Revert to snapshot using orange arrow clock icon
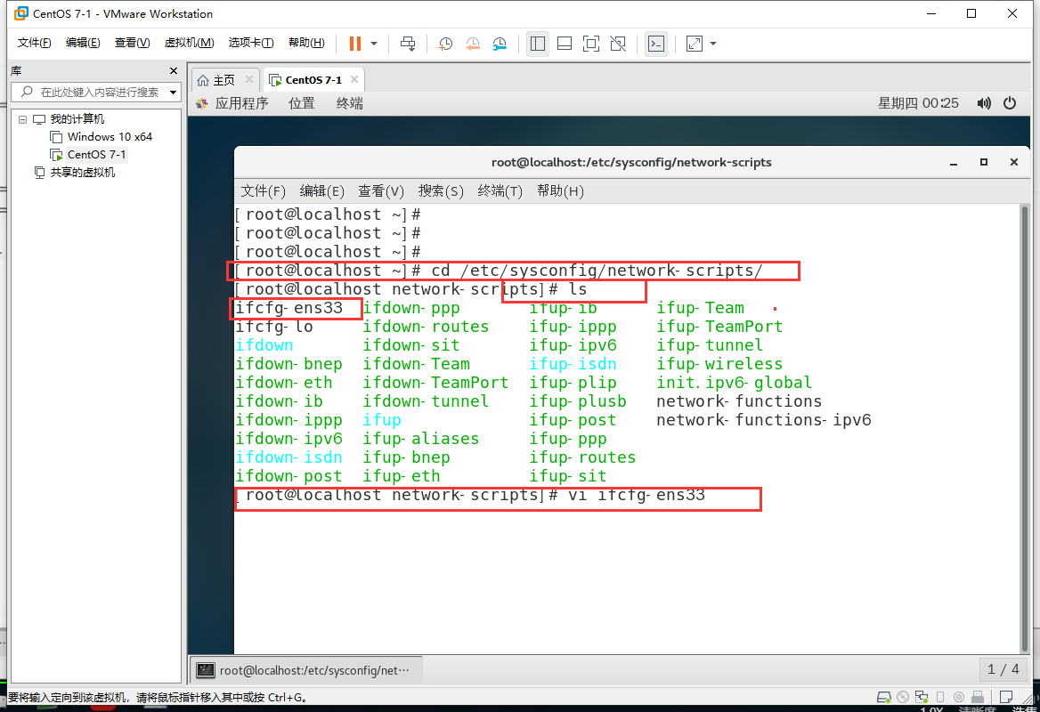This screenshot has width=1040, height=712. (472, 44)
